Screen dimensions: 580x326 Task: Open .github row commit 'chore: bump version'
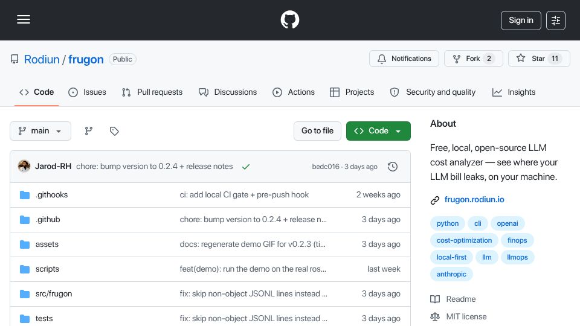click(x=253, y=220)
